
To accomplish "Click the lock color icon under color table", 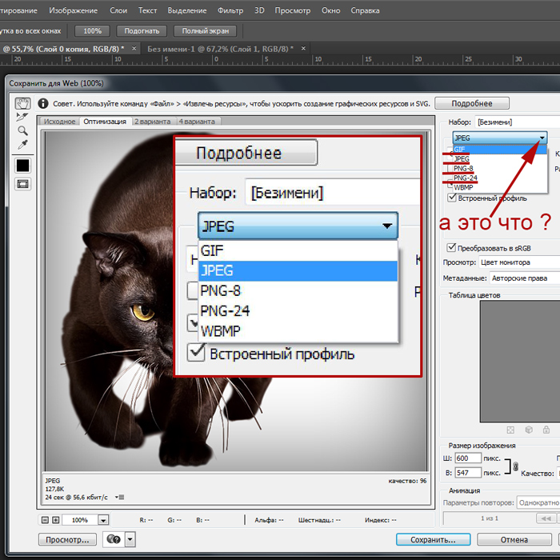I will click(x=546, y=430).
